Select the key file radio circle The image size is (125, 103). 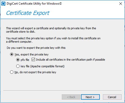pyautogui.click(x=18, y=66)
